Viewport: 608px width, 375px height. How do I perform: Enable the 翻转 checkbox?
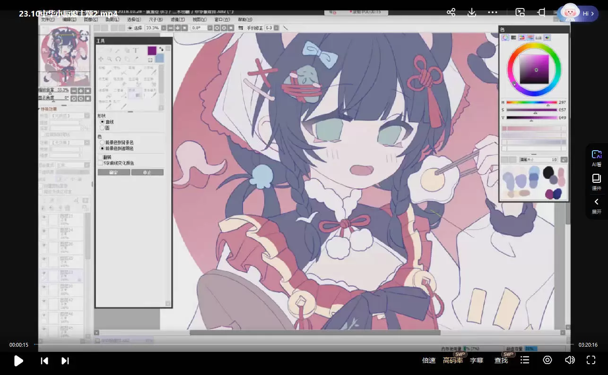pyautogui.click(x=101, y=157)
